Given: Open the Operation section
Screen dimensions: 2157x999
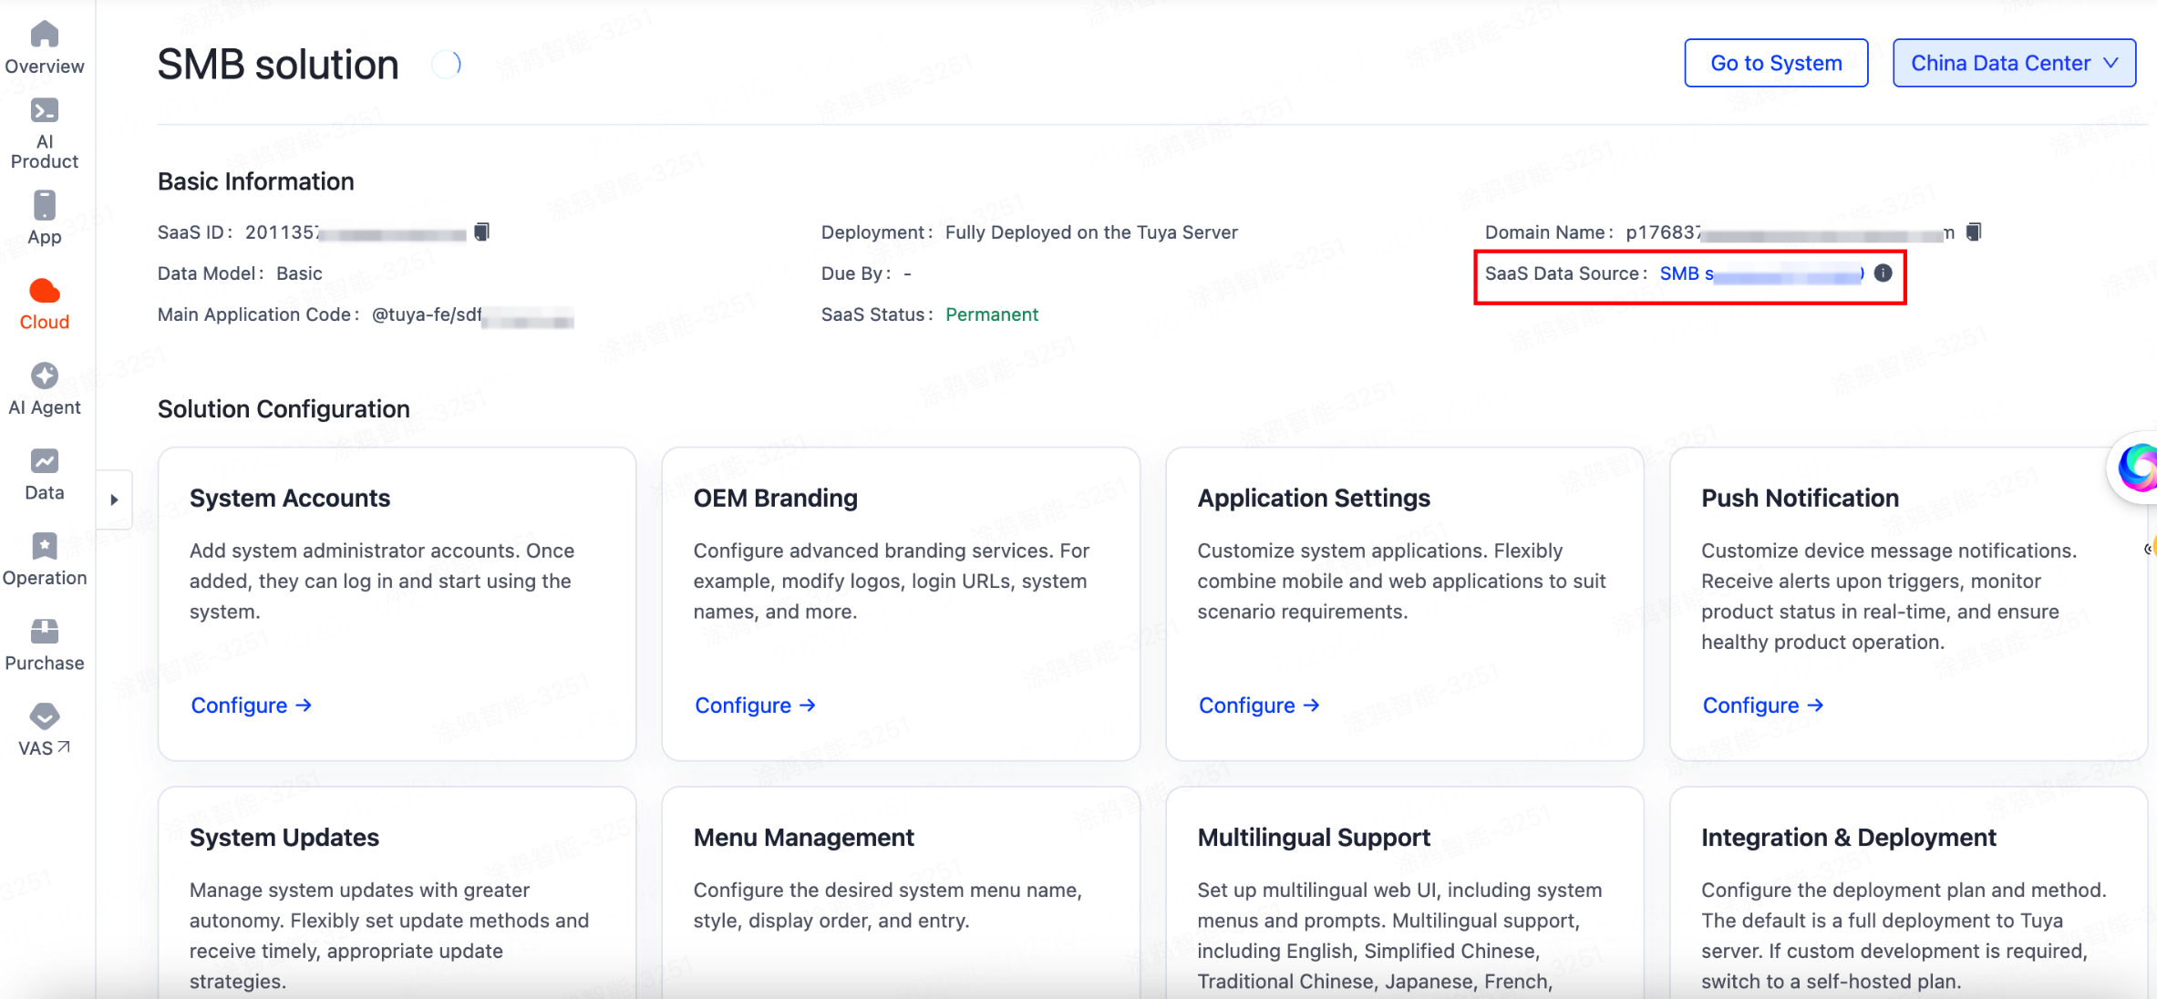Looking at the screenshot, I should tap(44, 547).
